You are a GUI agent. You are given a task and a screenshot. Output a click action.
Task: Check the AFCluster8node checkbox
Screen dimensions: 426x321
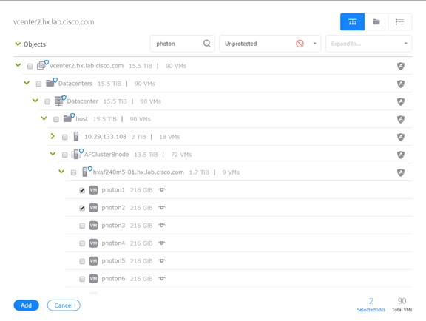pos(64,155)
